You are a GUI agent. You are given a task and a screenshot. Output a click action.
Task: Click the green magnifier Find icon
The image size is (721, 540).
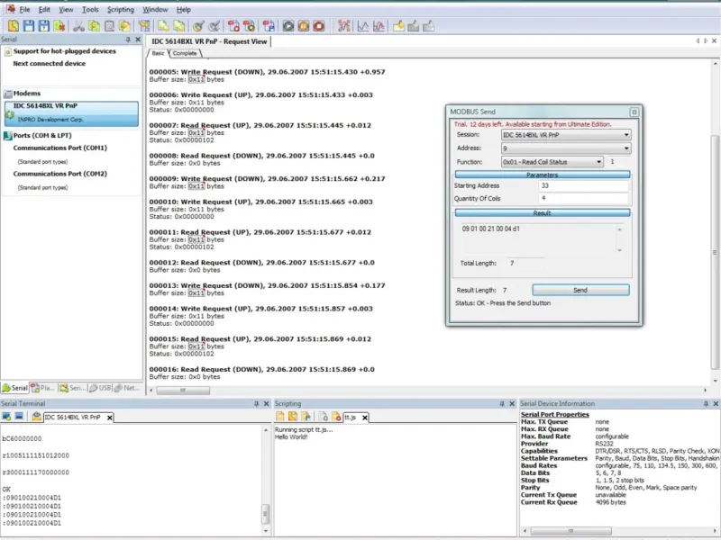point(197,26)
